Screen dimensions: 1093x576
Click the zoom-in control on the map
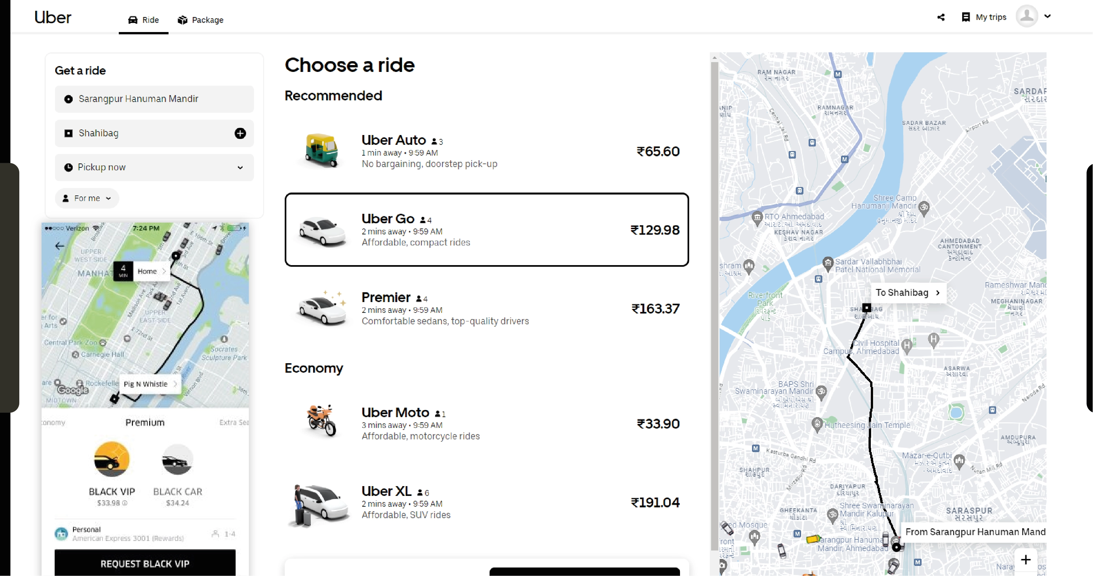pos(1026,559)
